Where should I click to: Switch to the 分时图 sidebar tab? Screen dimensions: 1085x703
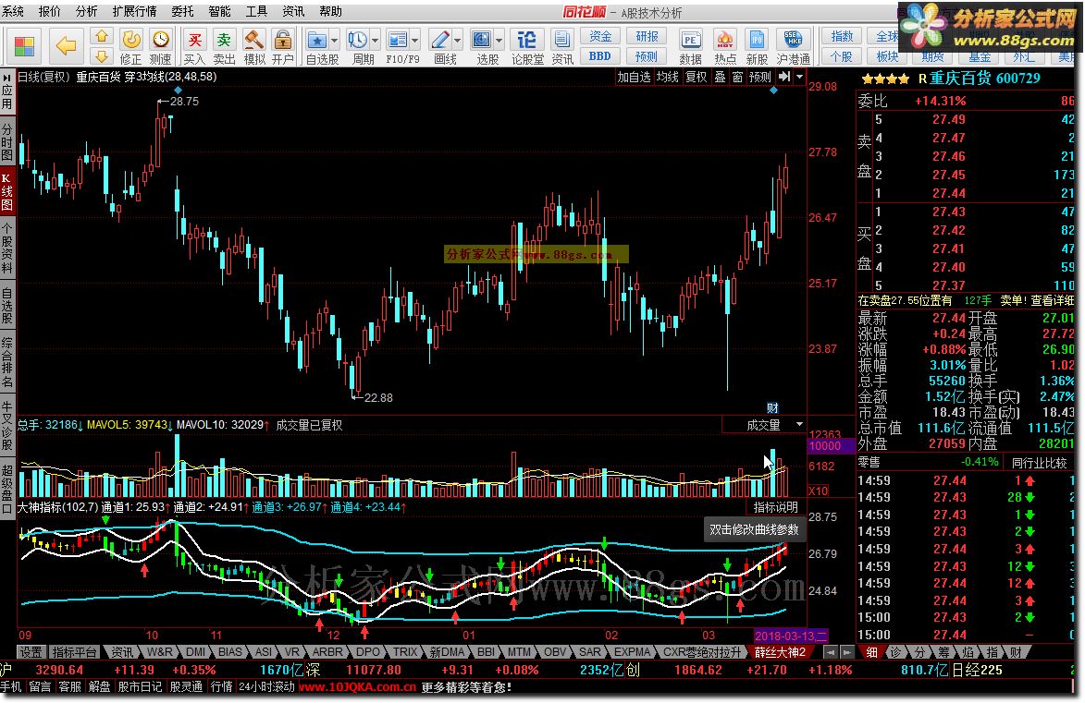[6, 141]
